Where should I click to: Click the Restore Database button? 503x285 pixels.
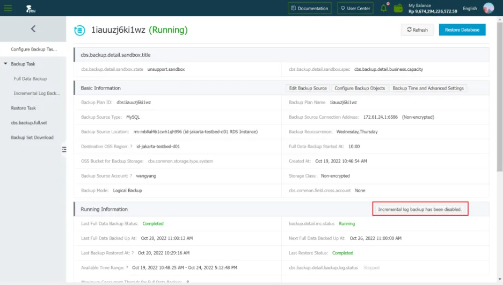click(x=462, y=30)
